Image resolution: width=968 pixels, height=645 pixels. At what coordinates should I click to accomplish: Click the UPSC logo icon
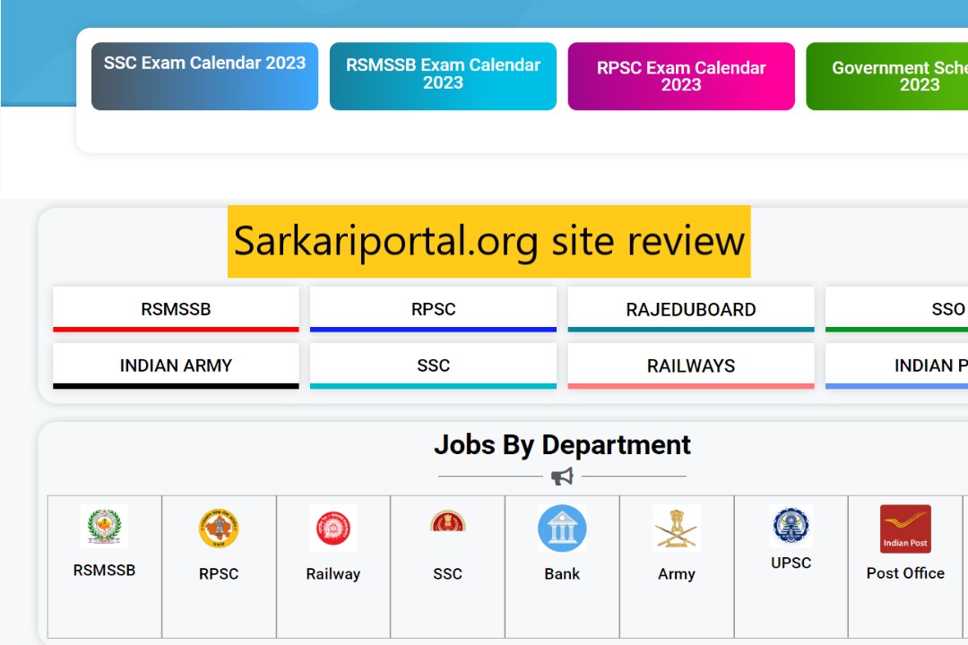[x=791, y=527]
